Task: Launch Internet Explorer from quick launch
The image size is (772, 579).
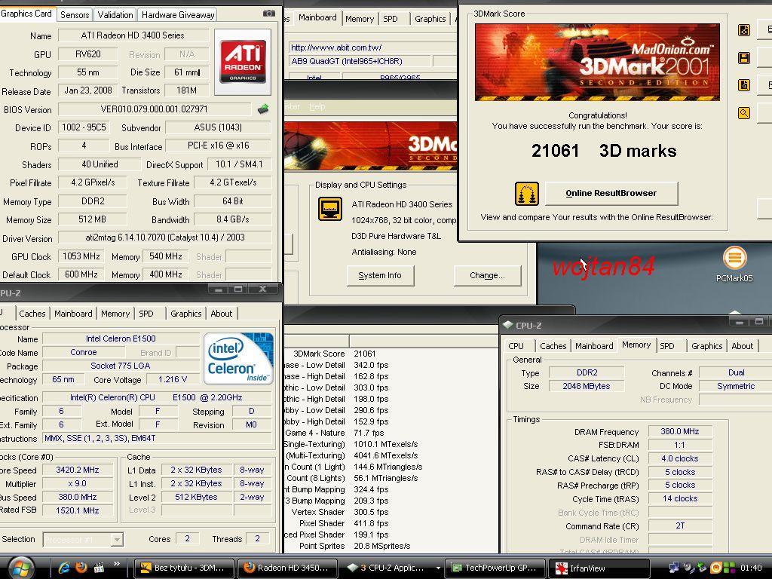Action: [x=63, y=568]
